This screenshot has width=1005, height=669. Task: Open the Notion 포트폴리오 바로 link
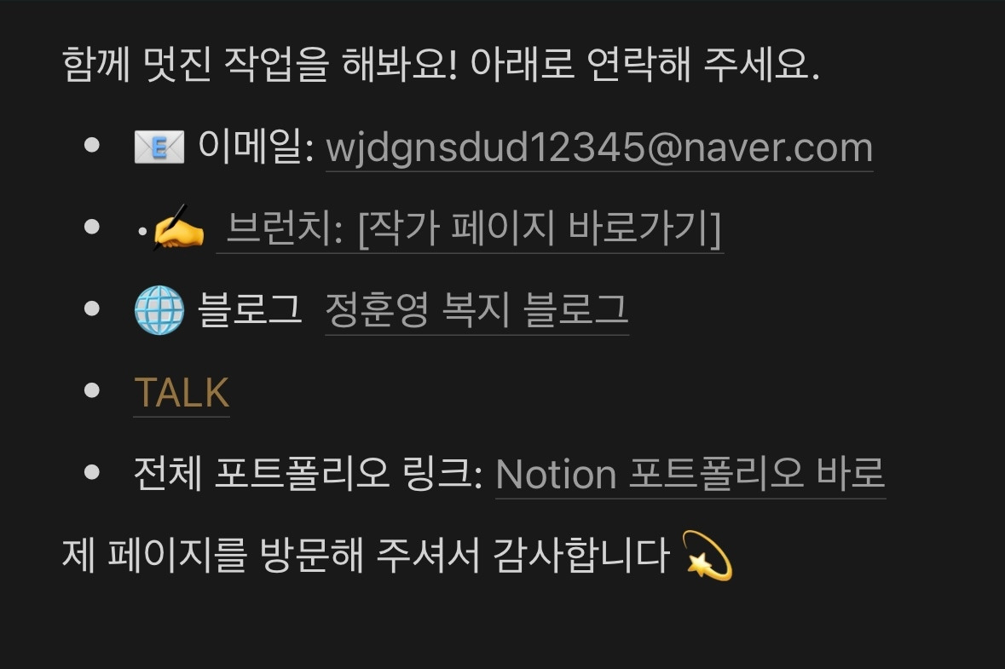[690, 474]
